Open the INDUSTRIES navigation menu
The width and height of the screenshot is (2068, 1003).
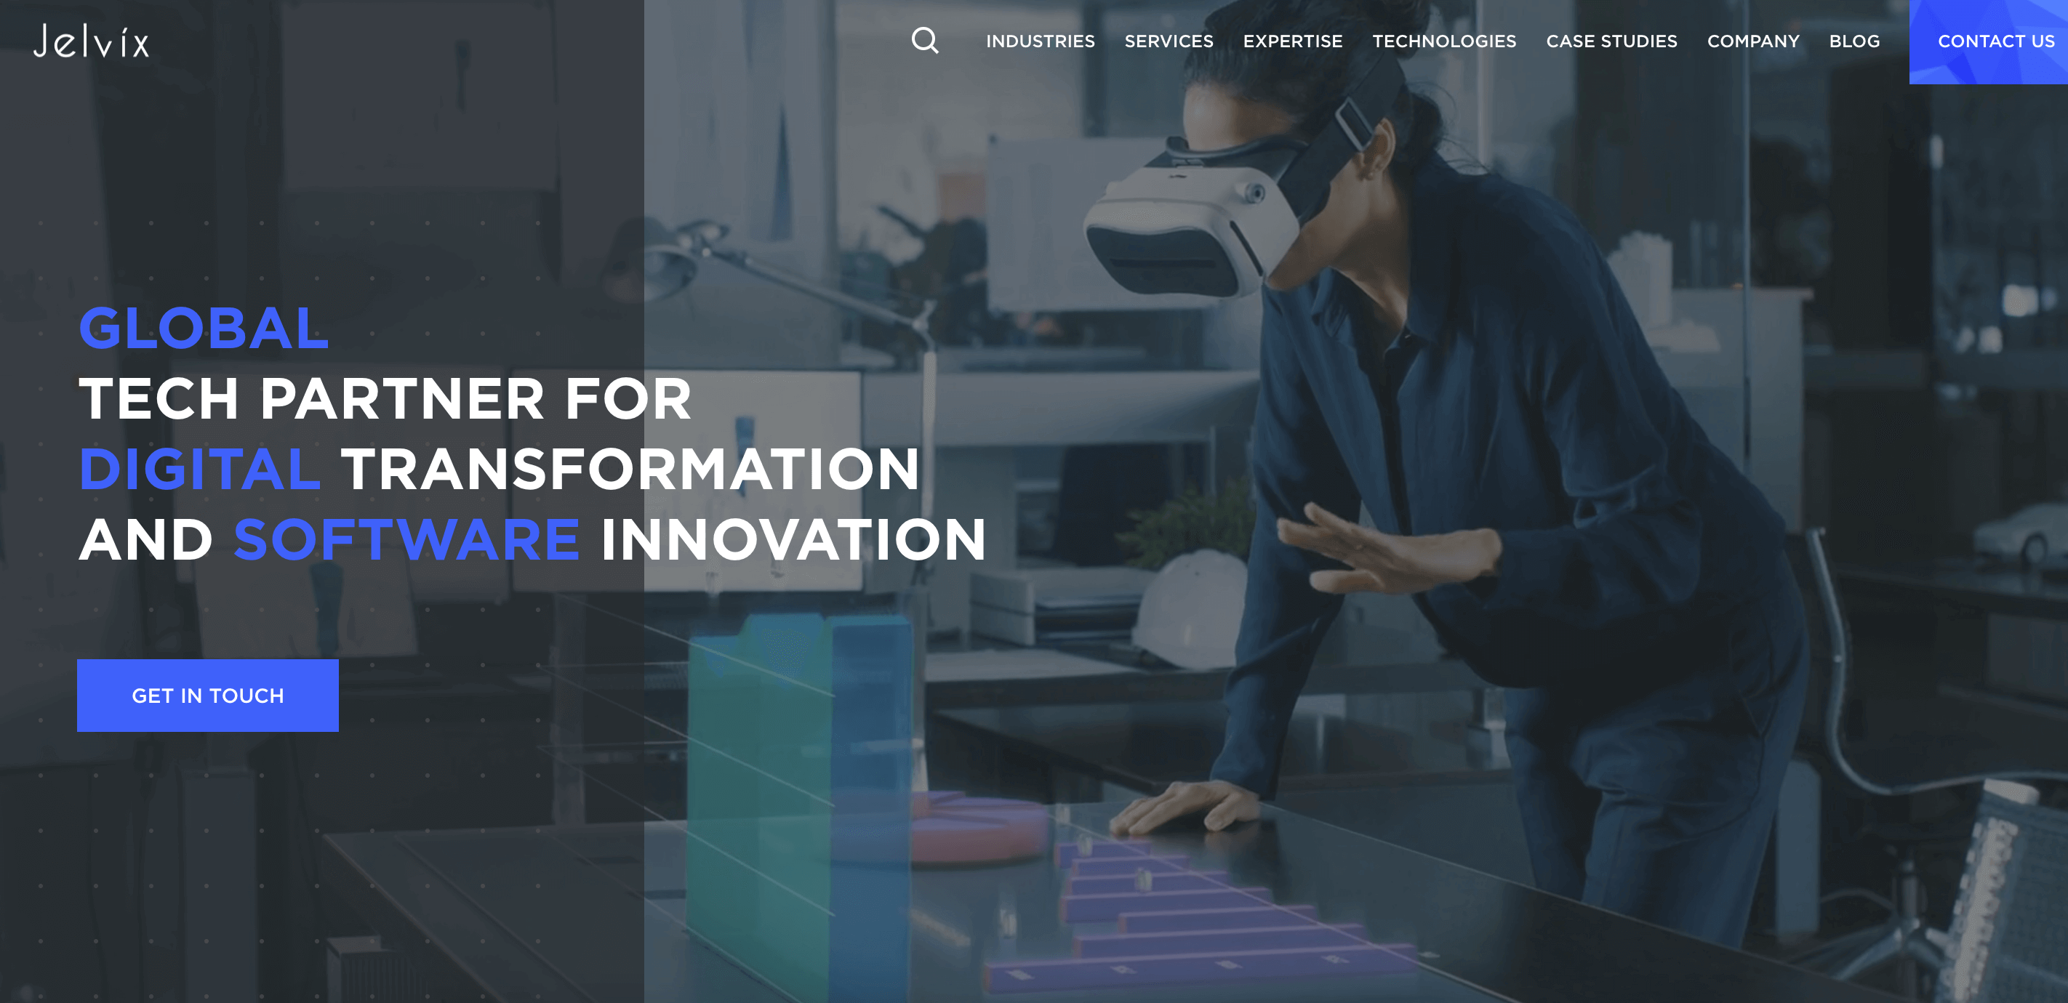point(1042,41)
